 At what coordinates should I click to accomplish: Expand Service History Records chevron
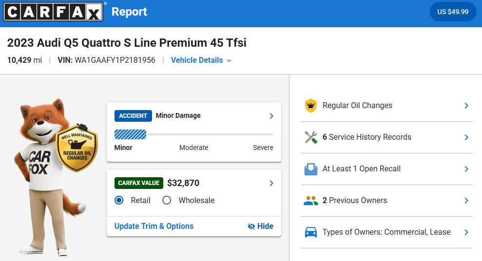(x=466, y=137)
